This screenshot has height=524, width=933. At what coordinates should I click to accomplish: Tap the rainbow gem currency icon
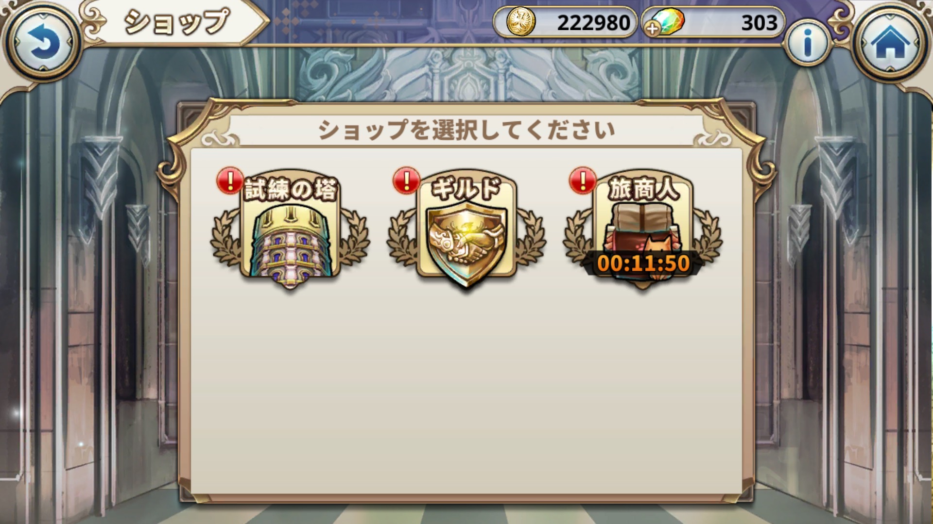668,21
